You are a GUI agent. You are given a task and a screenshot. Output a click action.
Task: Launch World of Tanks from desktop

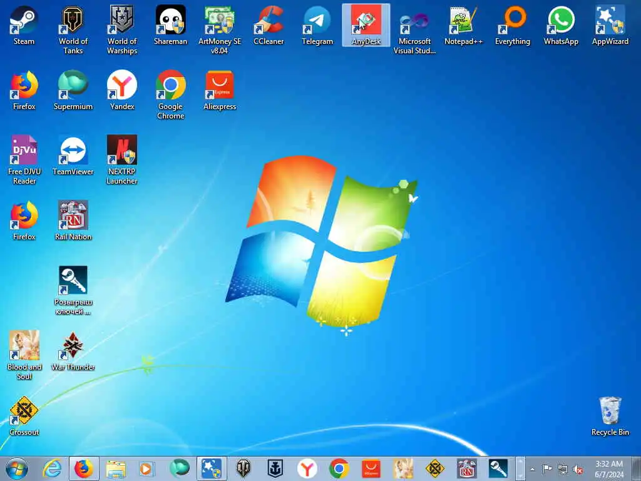[73, 30]
